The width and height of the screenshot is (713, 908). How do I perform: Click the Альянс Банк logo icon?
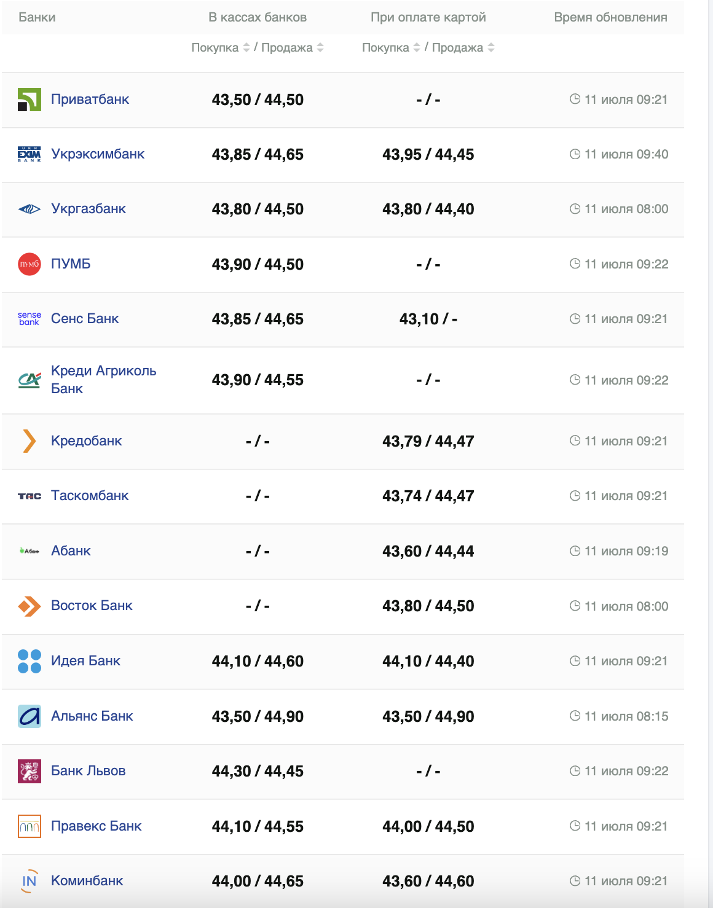point(30,716)
